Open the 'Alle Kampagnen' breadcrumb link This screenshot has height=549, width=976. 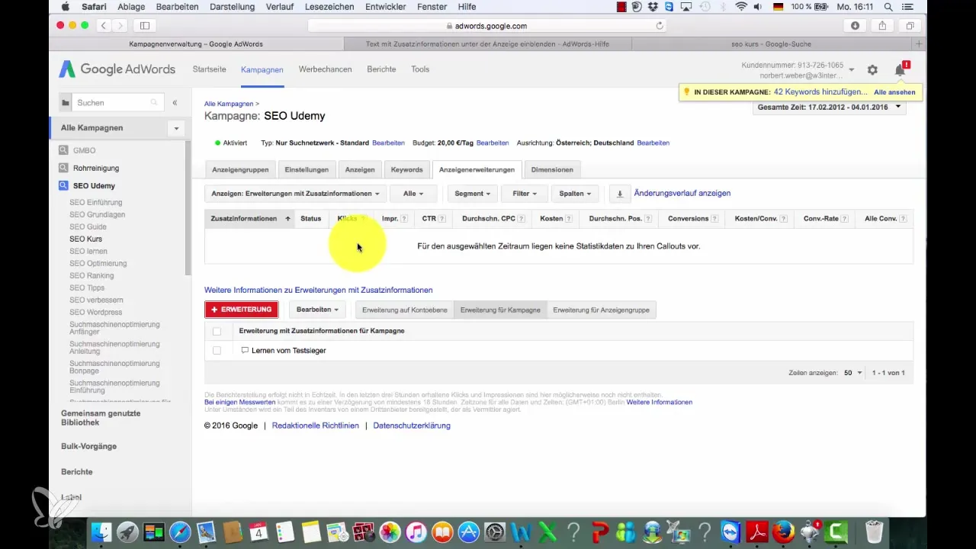coord(229,103)
